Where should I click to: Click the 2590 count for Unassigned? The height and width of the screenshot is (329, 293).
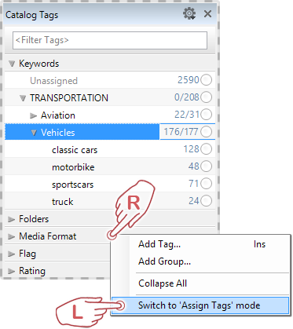189,80
